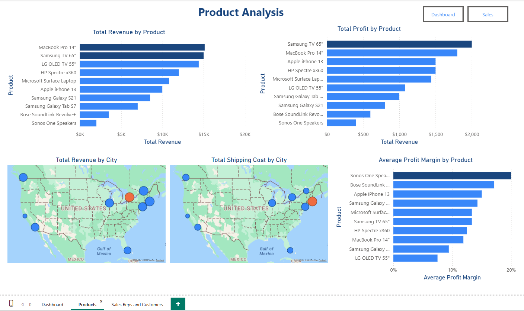
Task: Click the Dashboard navigation button at top
Action: (x=443, y=14)
